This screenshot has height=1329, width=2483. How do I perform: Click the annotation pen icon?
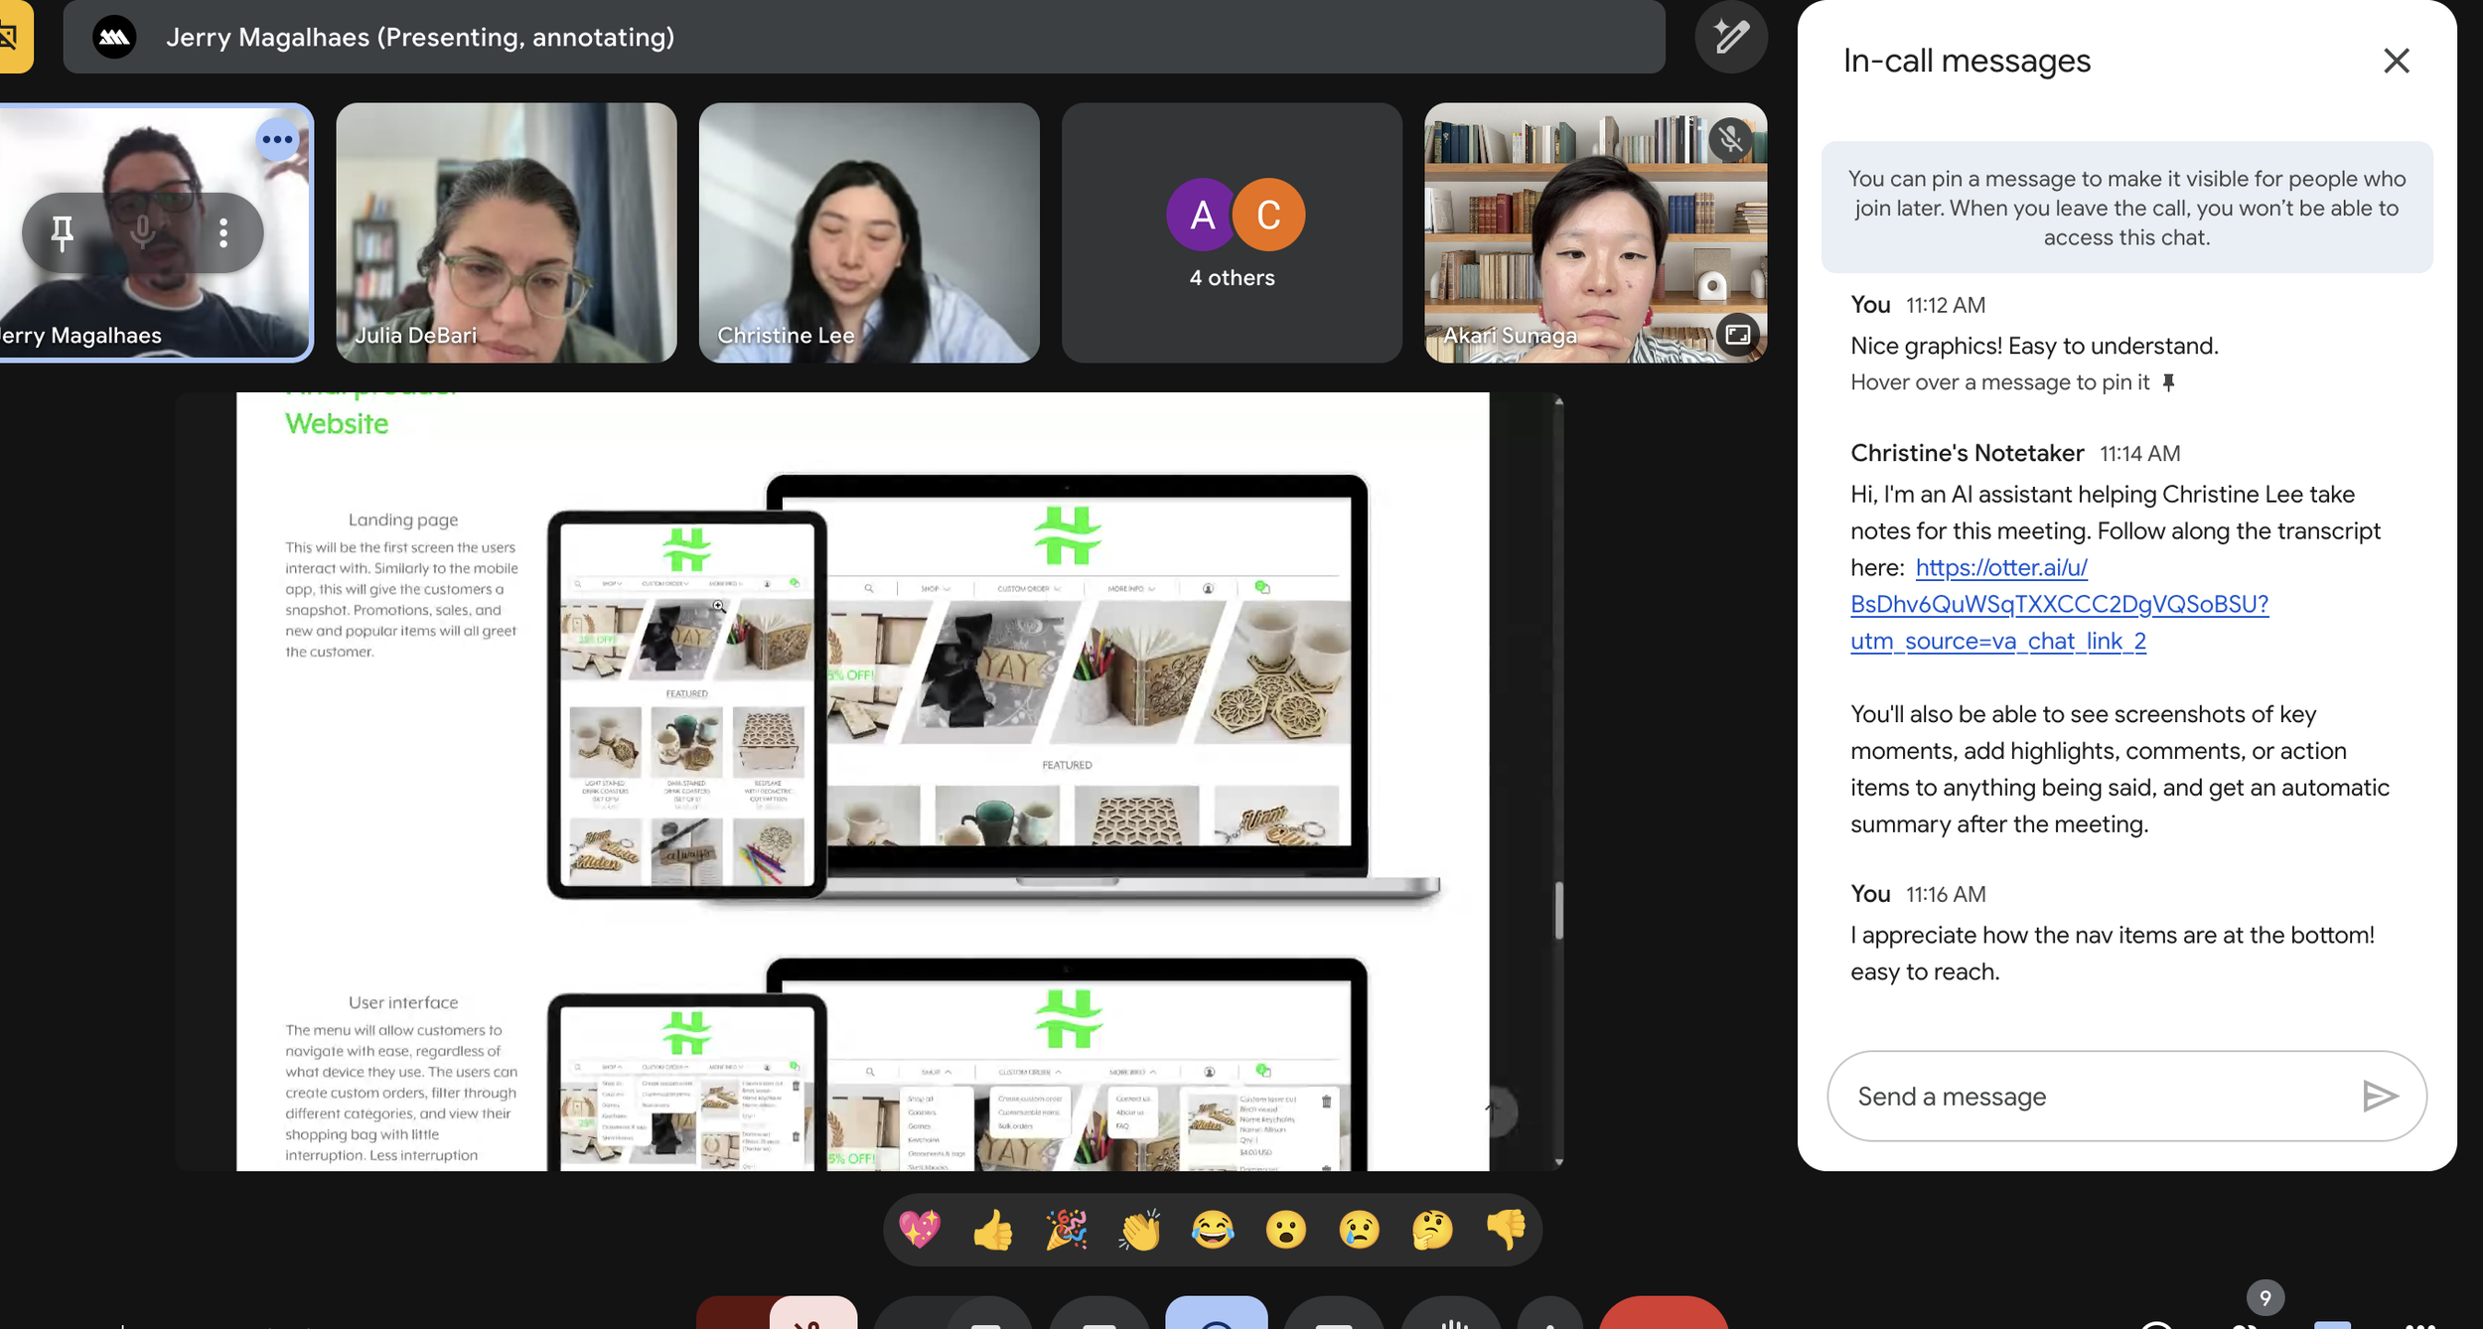(1730, 38)
